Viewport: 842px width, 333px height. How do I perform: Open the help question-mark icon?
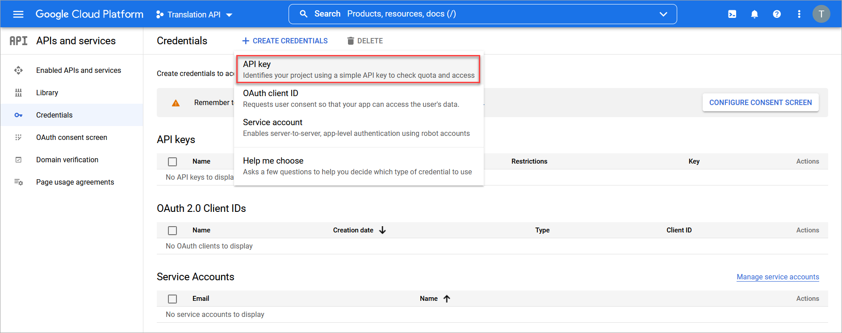coord(777,14)
